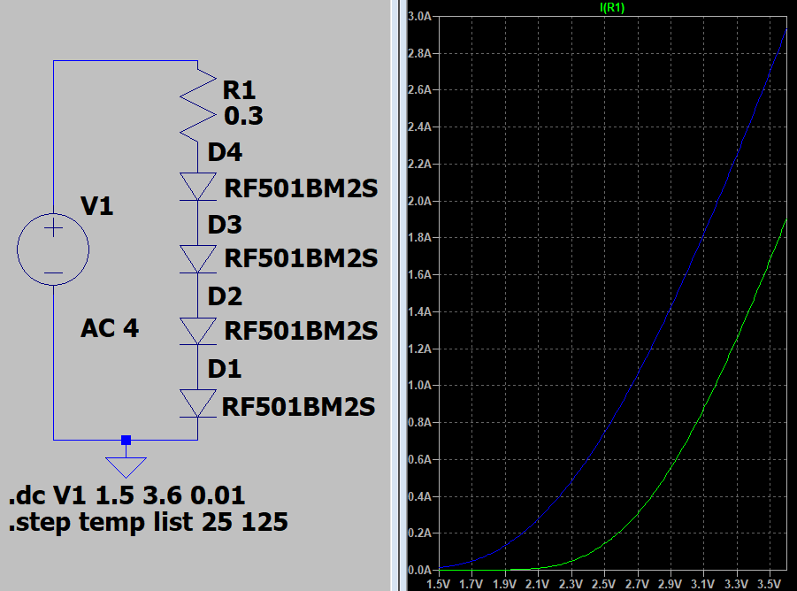Select the D3 diode symbol
797x591 pixels.
pos(197,258)
